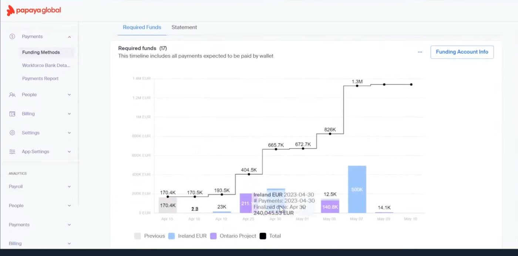The height and width of the screenshot is (256, 518).
Task: Click the Payments dollar icon in sidebar
Action: tap(12, 37)
